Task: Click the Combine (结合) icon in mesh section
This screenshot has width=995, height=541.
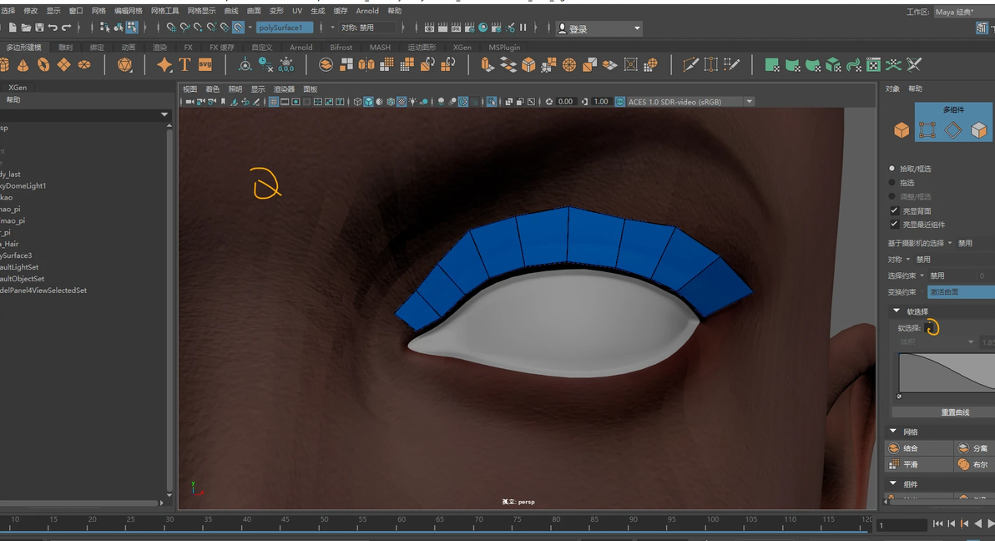Action: 894,448
